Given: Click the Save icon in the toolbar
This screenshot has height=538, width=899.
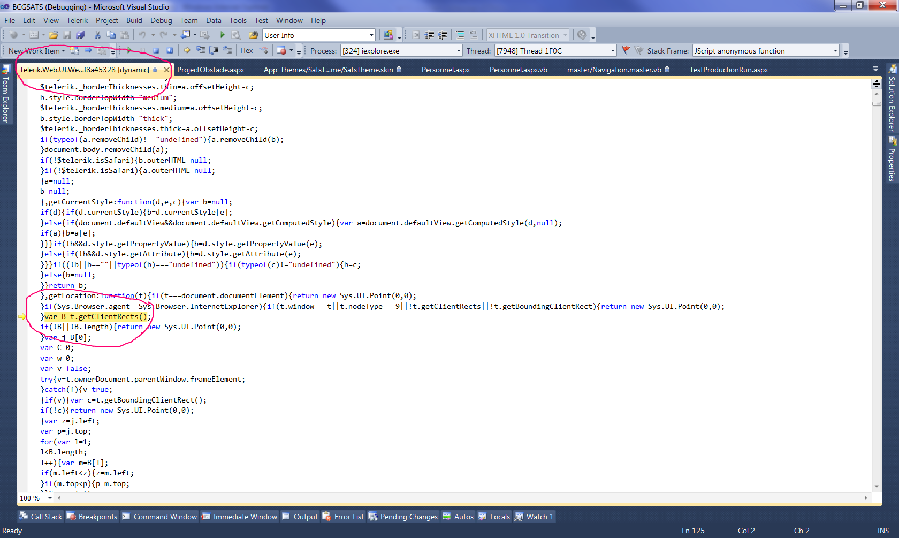Looking at the screenshot, I should pyautogui.click(x=67, y=35).
